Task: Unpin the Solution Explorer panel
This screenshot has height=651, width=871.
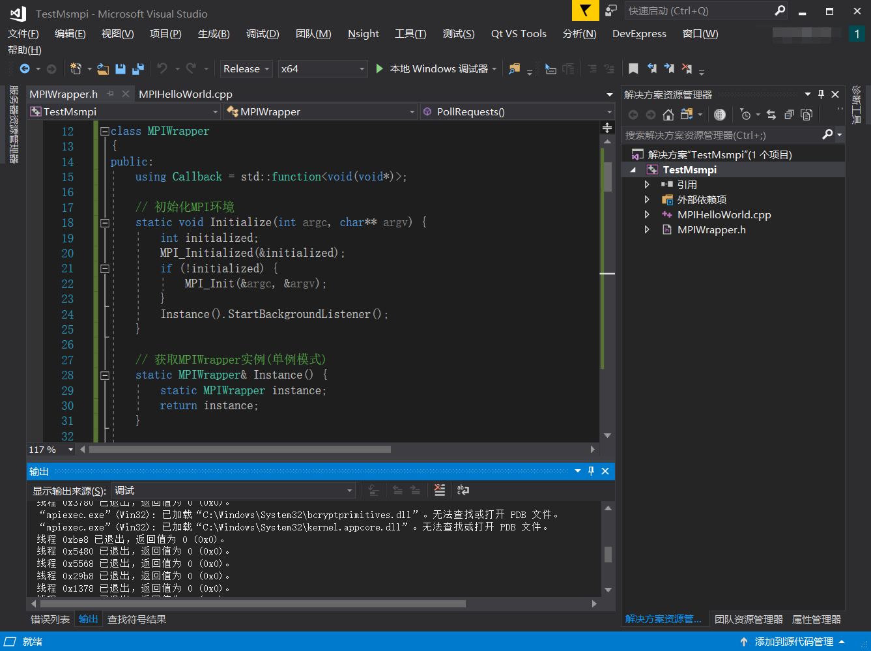Action: click(x=821, y=93)
